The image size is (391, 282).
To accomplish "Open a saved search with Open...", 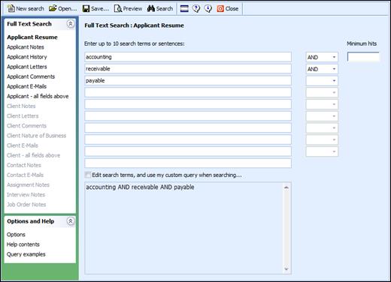I will 63,9.
